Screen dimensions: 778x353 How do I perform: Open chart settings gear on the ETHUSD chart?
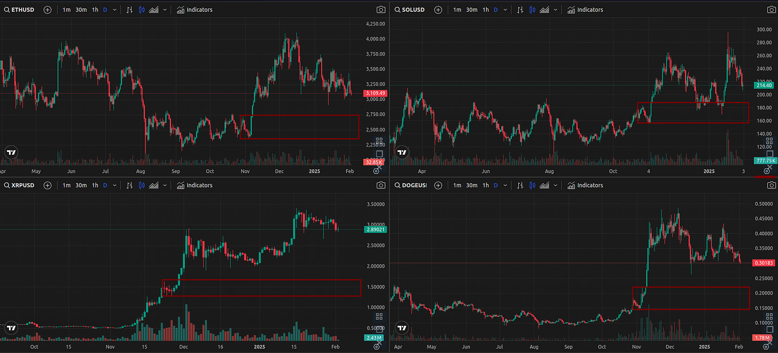click(x=377, y=171)
